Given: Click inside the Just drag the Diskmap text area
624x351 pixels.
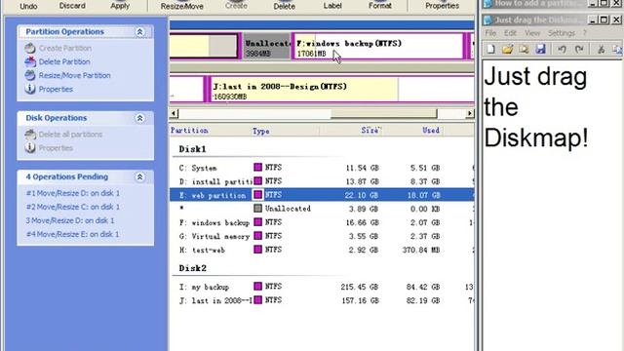Looking at the screenshot, I should point(553,205).
